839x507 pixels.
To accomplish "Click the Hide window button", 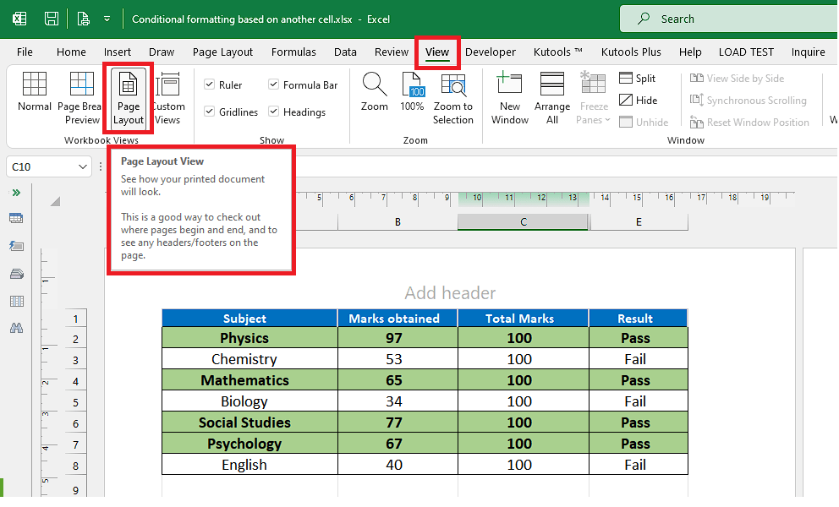I will click(641, 100).
